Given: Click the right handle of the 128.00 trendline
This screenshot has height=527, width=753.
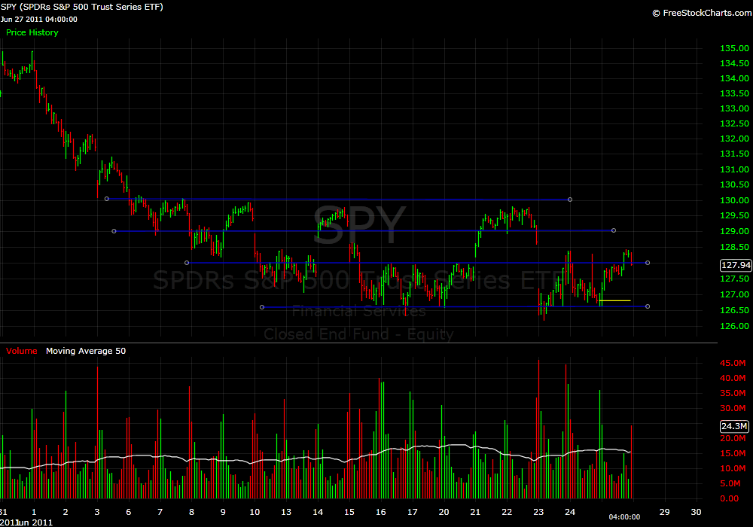Looking at the screenshot, I should coord(648,263).
